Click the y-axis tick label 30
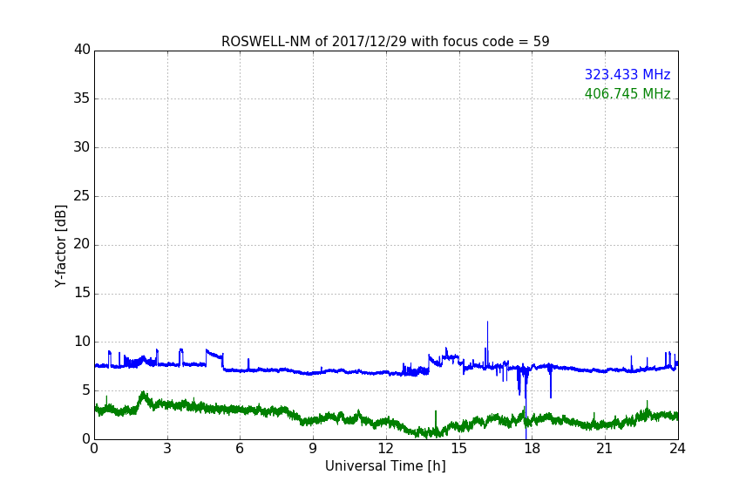 (82, 147)
